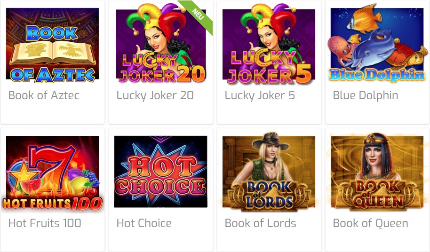Viewport: 430px width, 252px height.
Task: Click the 'Lucky Joker 20' title text
Action: [155, 95]
